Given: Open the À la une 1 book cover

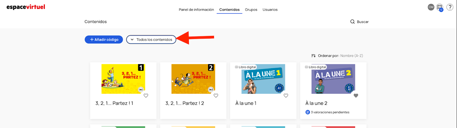Looking at the screenshot, I should coord(263,79).
